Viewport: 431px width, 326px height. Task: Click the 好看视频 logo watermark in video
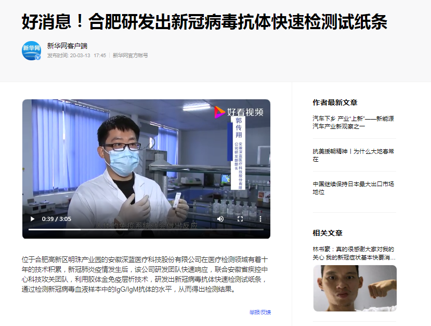click(x=239, y=112)
